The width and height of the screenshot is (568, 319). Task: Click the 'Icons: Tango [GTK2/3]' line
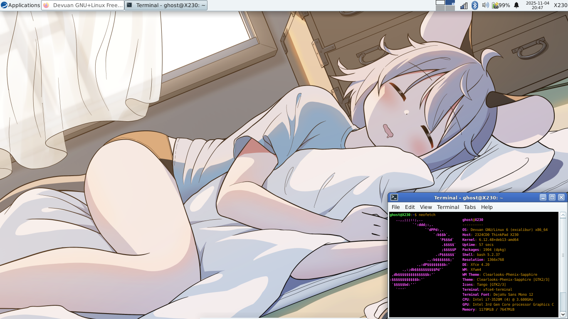click(484, 285)
